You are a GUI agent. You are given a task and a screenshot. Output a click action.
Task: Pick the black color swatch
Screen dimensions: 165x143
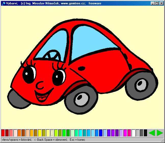[x=145, y=133]
